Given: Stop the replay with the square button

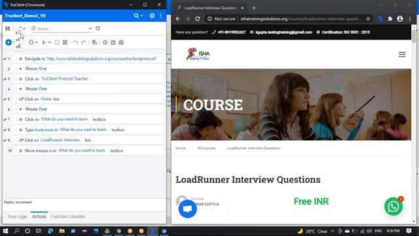Looking at the screenshot, I should coord(57,42).
